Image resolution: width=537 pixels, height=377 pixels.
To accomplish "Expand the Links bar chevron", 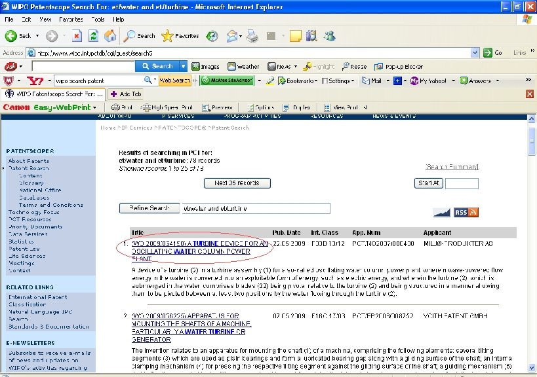I will point(532,51).
